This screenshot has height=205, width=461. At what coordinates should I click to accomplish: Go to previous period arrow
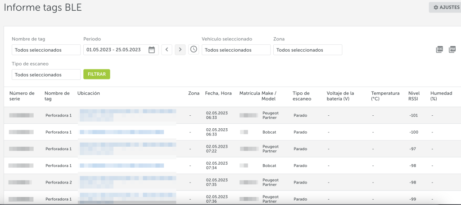[167, 50]
